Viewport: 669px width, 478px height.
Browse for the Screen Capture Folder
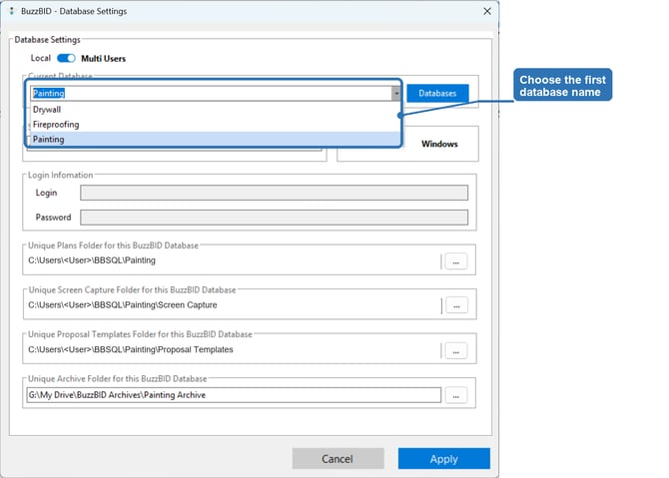tap(456, 305)
